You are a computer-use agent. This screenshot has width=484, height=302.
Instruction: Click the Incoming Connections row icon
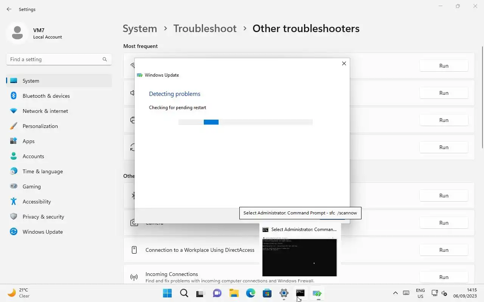(x=134, y=277)
